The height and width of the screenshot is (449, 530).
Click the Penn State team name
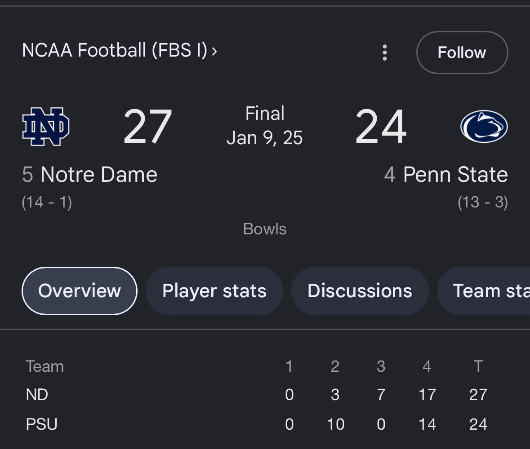click(x=455, y=175)
